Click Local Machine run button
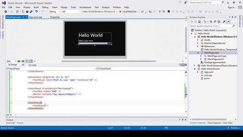Viewport: 243px width, 137px height. [x=129, y=12]
